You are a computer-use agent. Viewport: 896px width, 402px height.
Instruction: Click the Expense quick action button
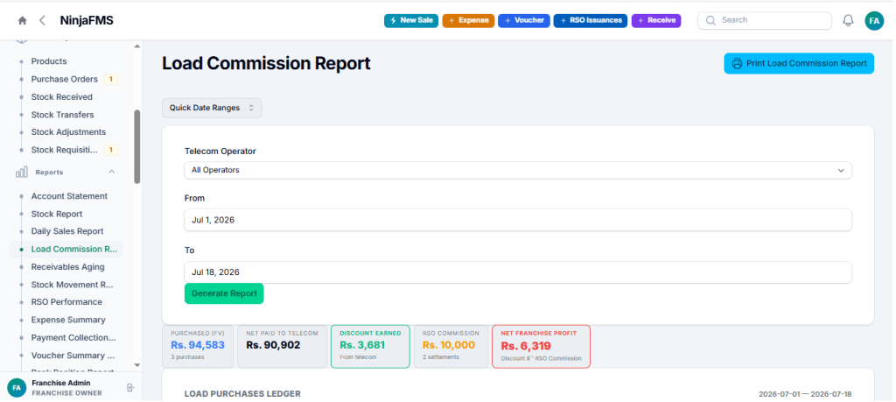(469, 21)
